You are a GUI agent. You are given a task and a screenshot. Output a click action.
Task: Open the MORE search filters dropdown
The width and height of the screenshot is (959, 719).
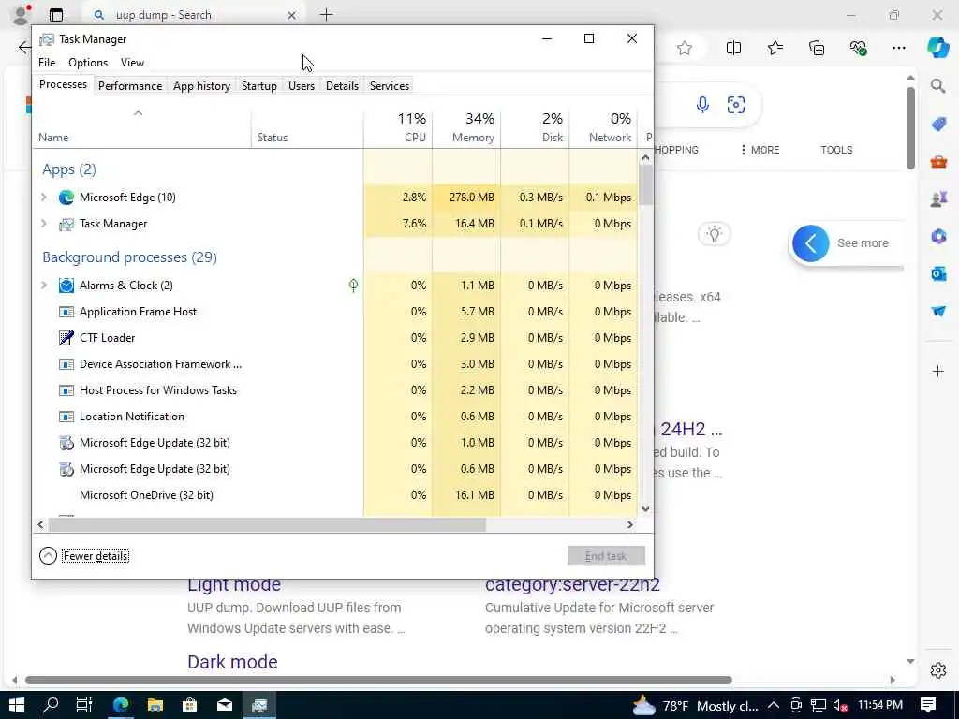[x=760, y=150]
